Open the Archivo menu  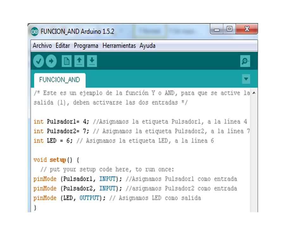42,46
